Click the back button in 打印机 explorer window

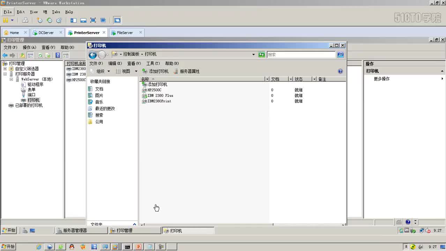(92, 55)
